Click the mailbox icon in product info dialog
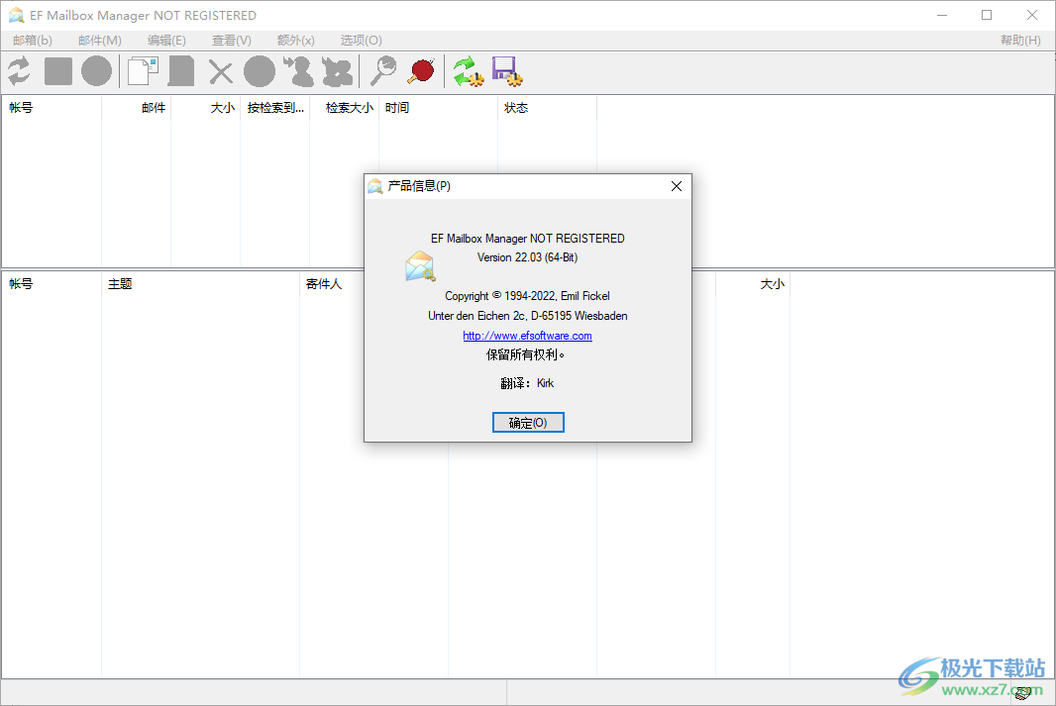 [x=420, y=266]
